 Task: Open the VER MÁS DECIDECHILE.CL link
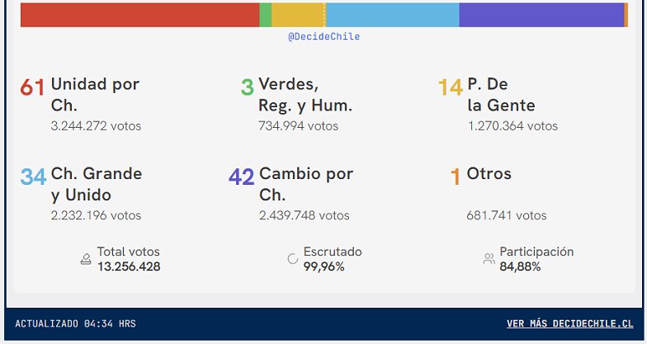click(569, 324)
